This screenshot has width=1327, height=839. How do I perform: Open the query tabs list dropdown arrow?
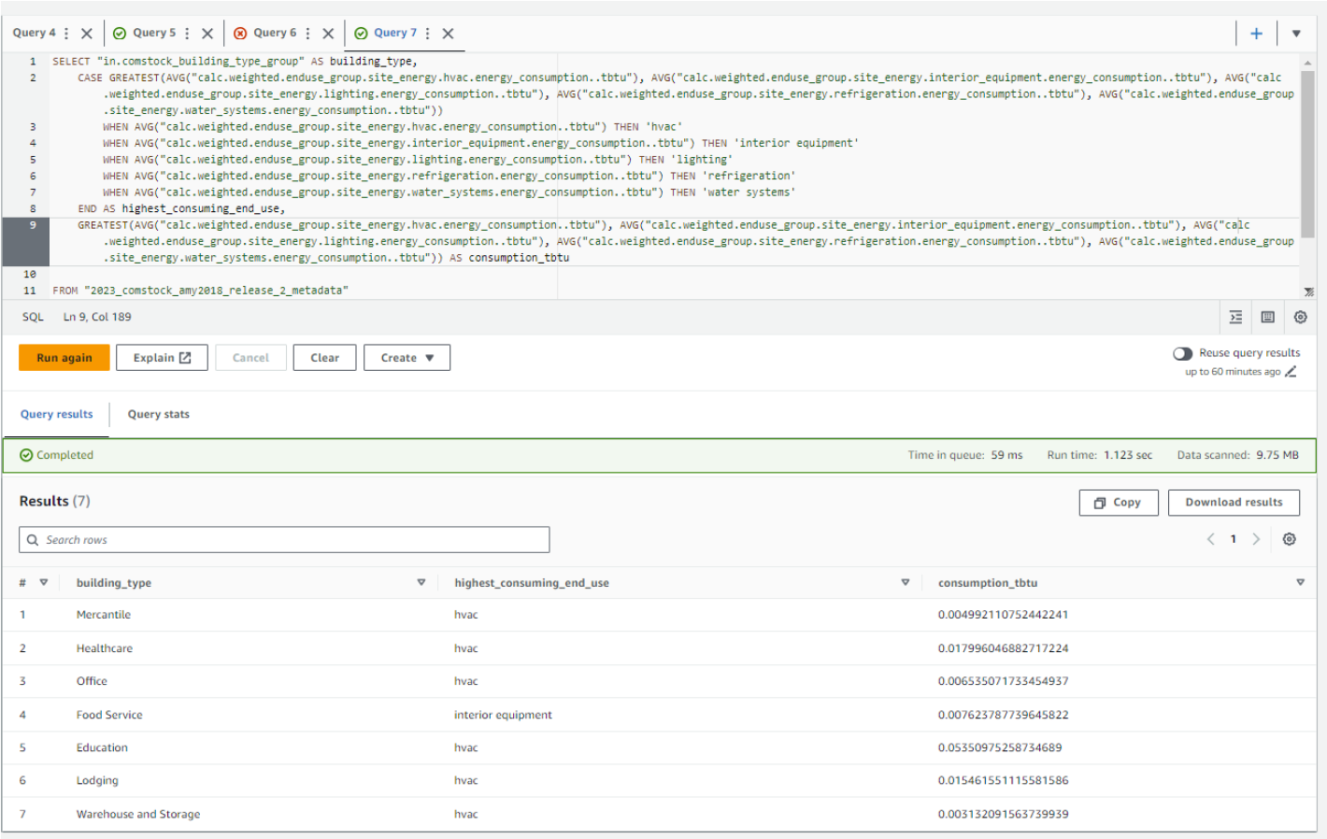pyautogui.click(x=1296, y=34)
